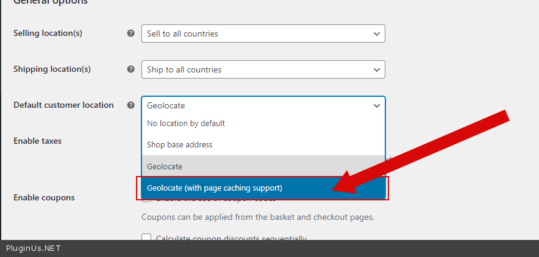The width and height of the screenshot is (539, 257).
Task: Click the 'Selling location(s)' field label
Action: tap(48, 33)
